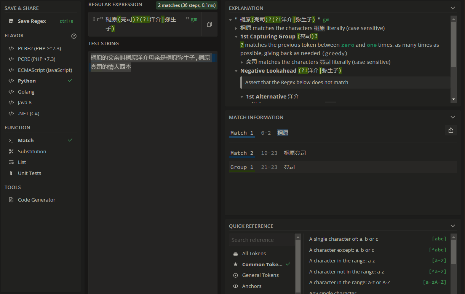Screen dimensions: 465x294
Task: Click the Common Tokens star icon
Action: [x=235, y=264]
